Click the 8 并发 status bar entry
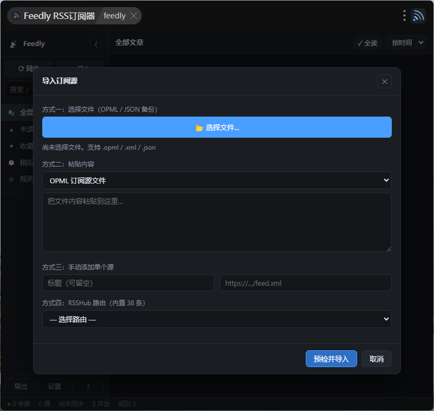 pos(101,404)
